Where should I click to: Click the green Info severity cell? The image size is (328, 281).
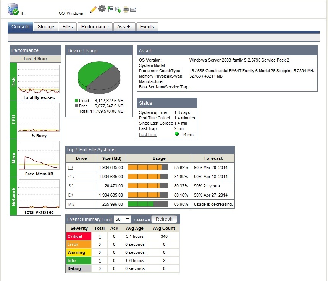[79, 260]
